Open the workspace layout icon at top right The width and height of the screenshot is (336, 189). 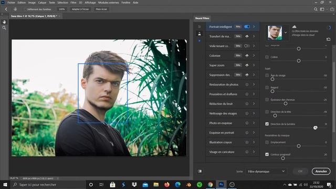pyautogui.click(x=322, y=9)
